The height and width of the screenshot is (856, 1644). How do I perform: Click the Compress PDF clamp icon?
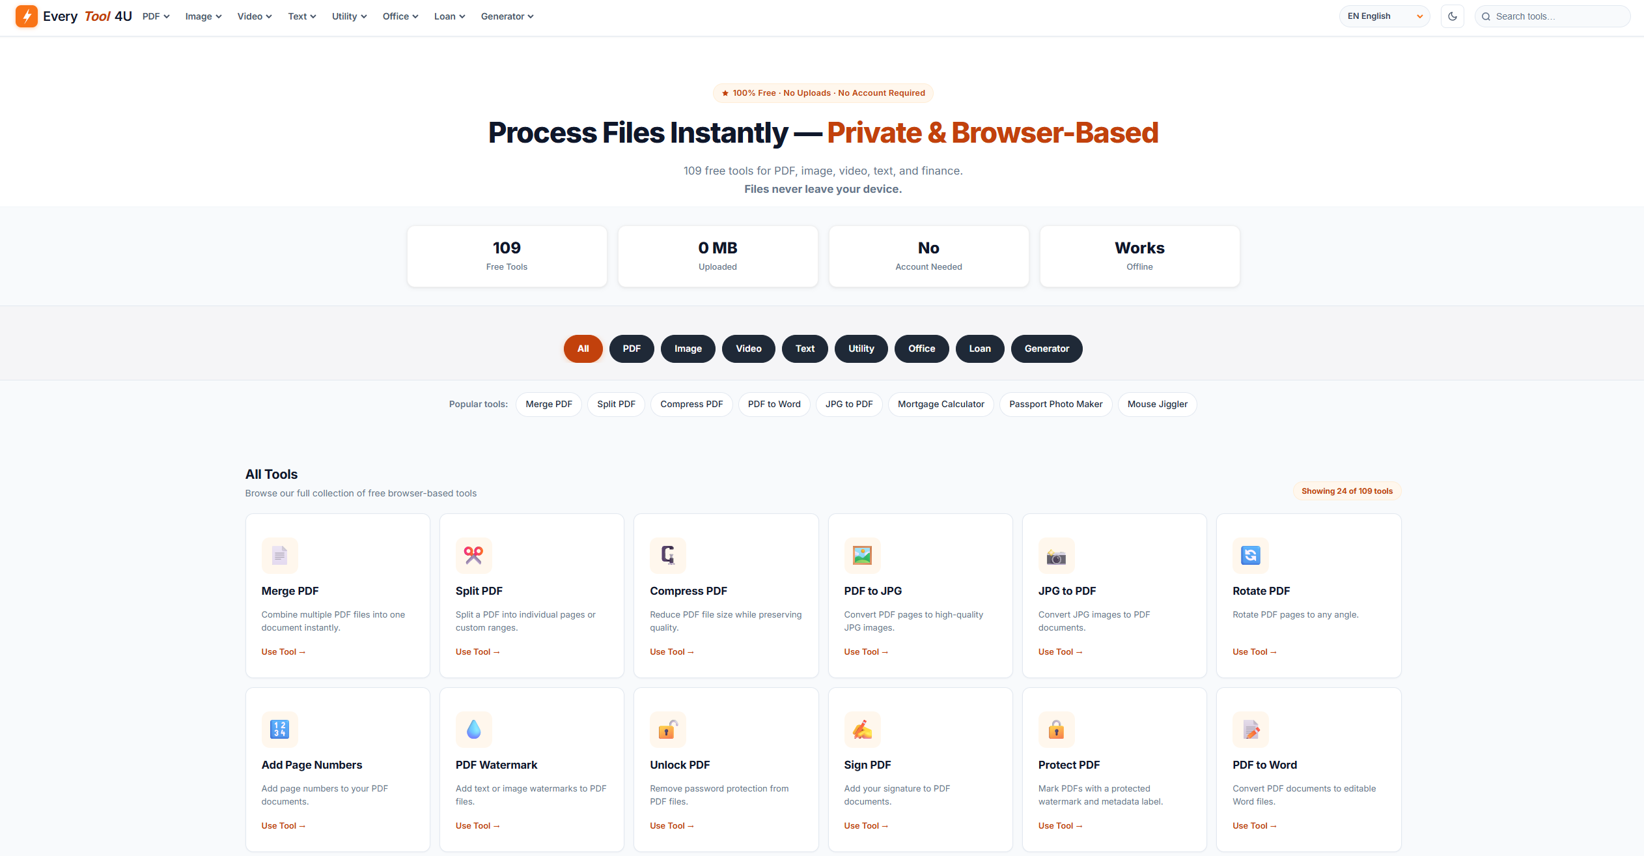[668, 556]
